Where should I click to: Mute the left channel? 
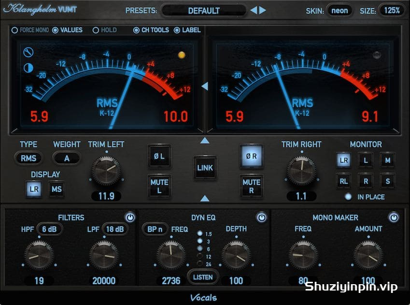159,186
